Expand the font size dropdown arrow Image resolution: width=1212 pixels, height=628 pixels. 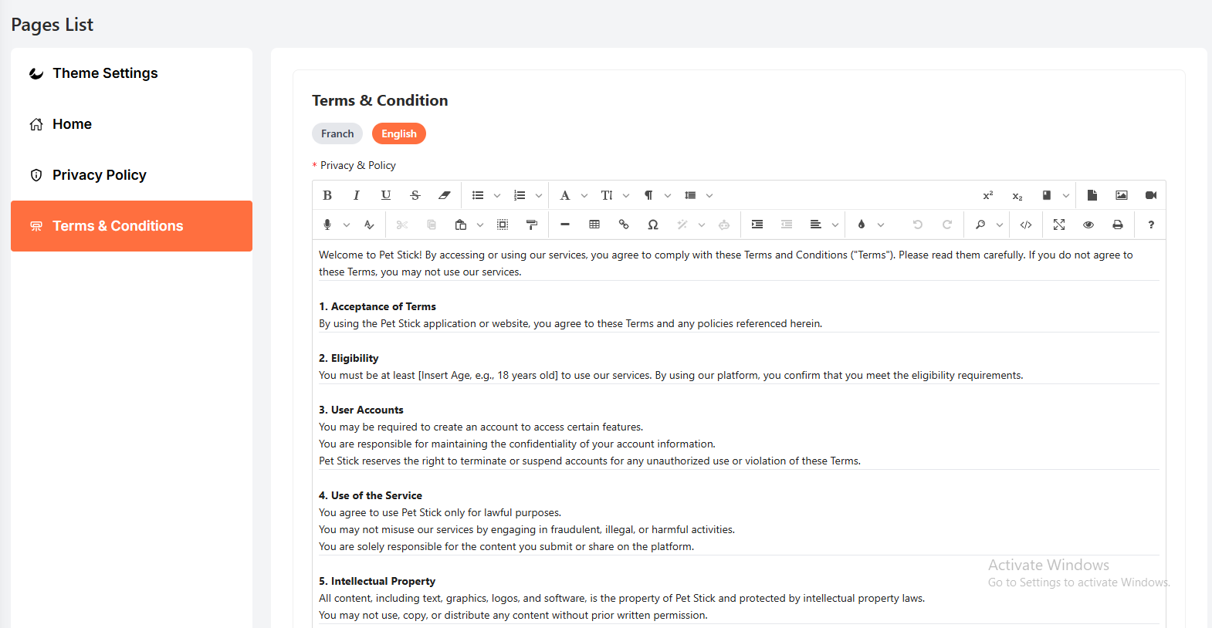click(x=626, y=195)
